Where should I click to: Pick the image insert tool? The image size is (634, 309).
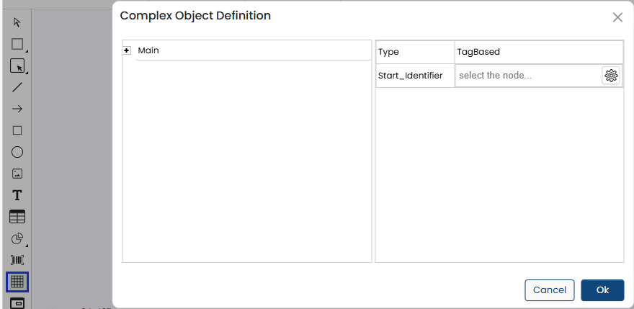(17, 174)
